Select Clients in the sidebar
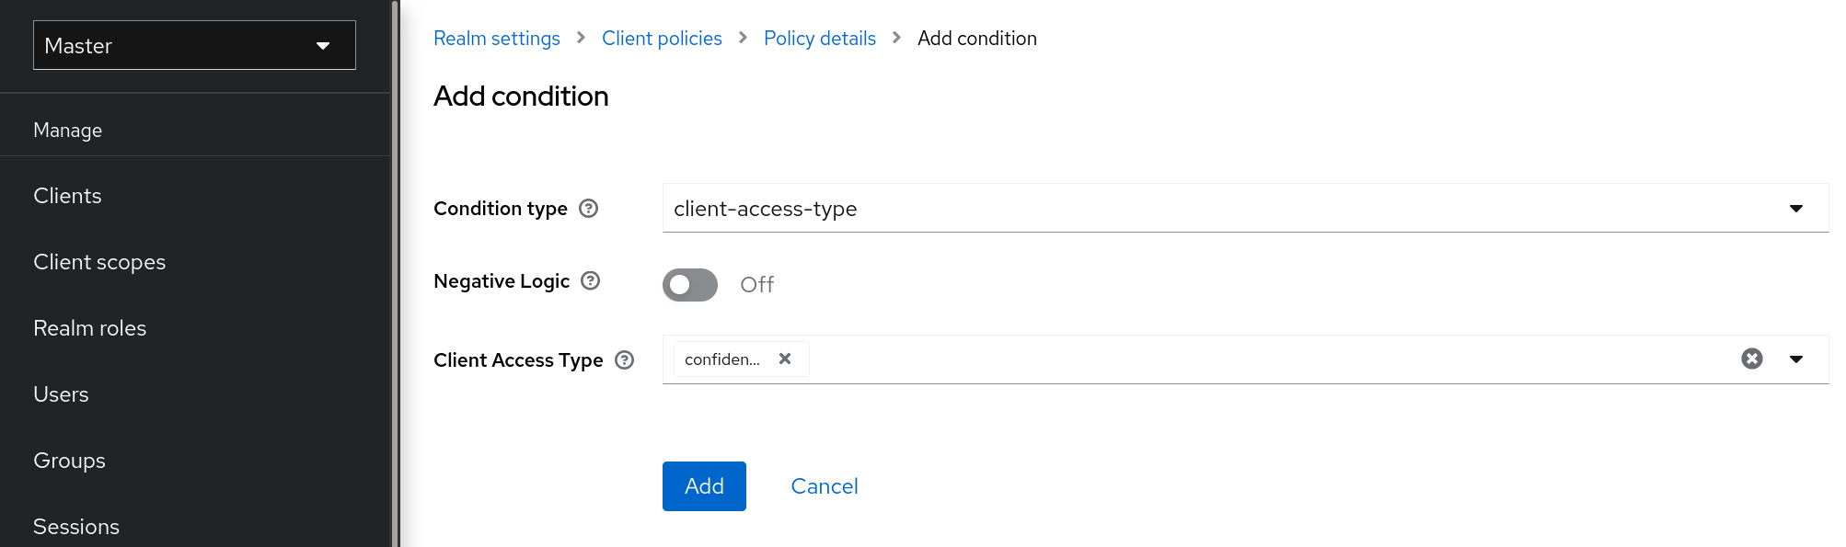 click(x=67, y=195)
